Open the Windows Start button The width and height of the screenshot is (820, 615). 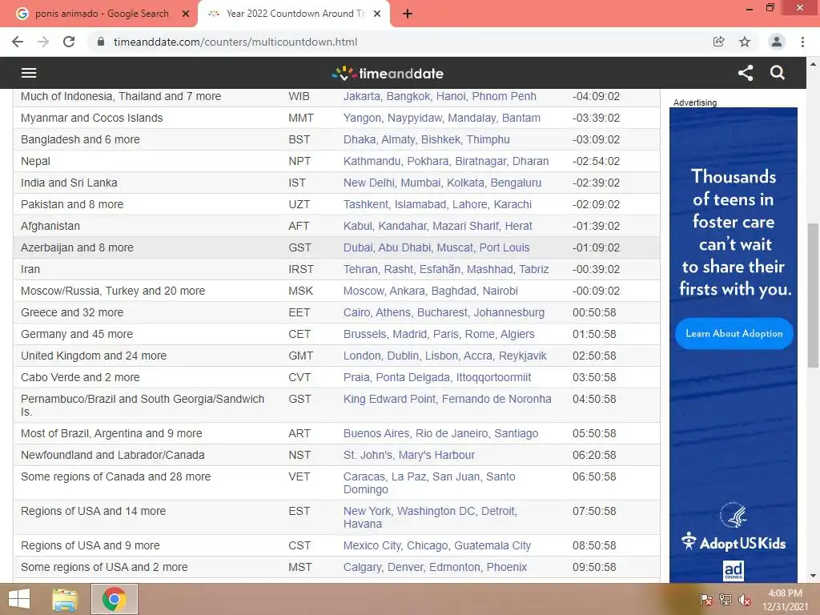(x=19, y=599)
